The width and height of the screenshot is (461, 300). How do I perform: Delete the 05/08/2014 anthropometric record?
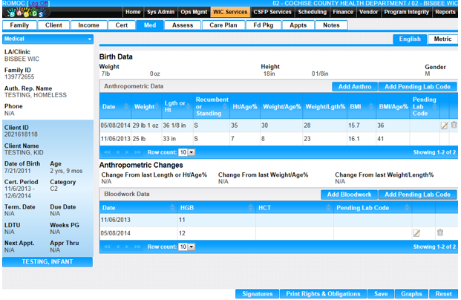pyautogui.click(x=454, y=125)
